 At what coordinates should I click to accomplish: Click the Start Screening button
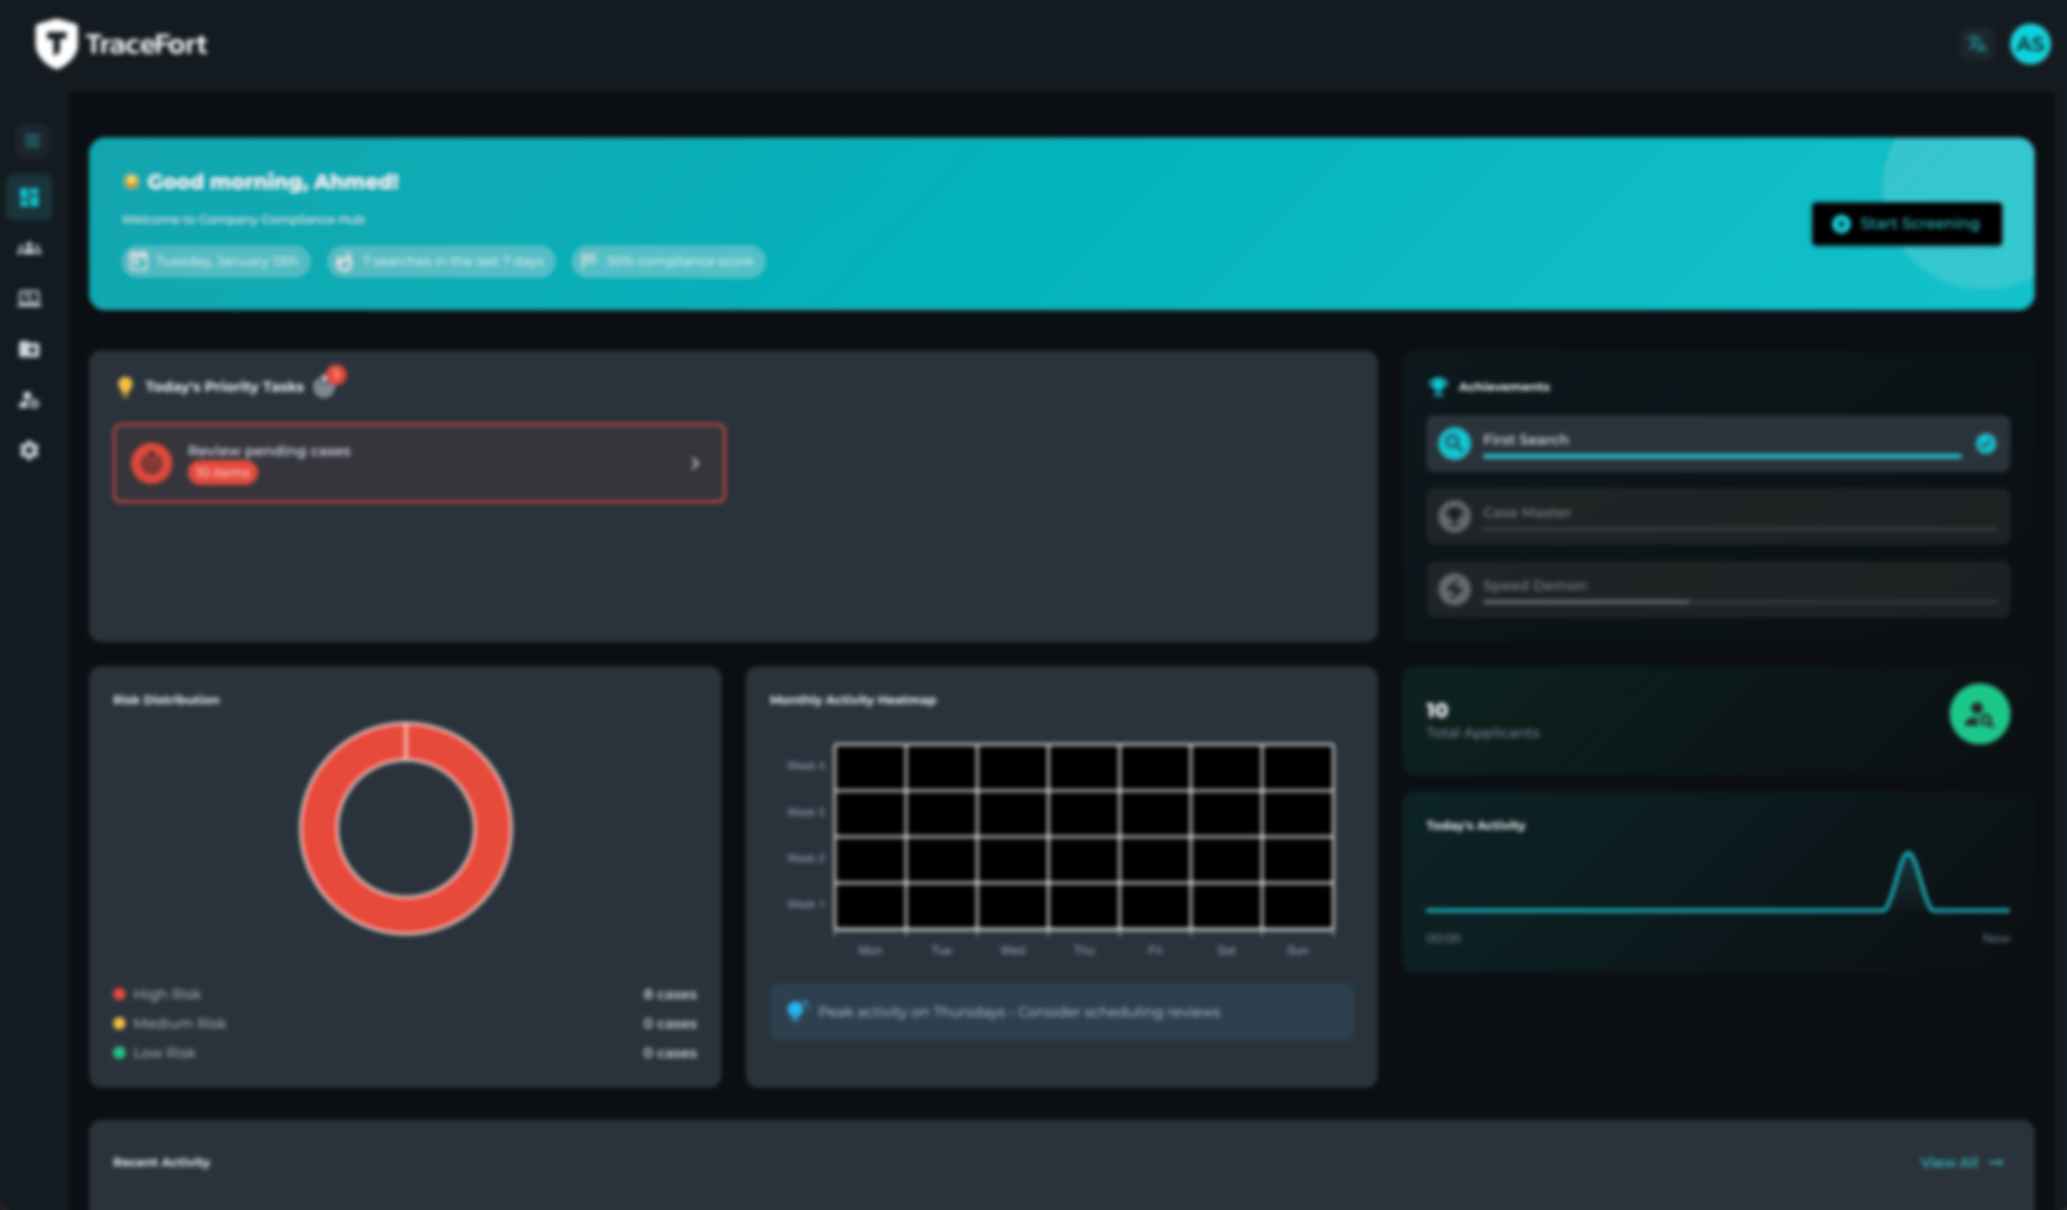coord(1906,224)
